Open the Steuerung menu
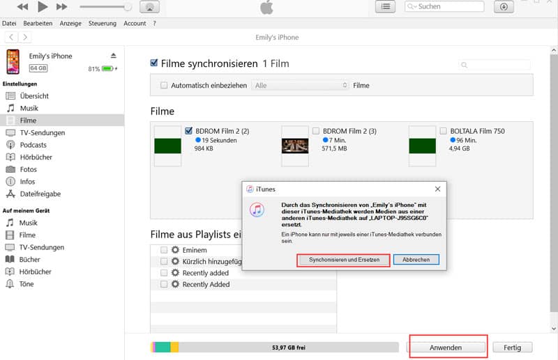Viewport: 558px width, 360px height. (103, 23)
